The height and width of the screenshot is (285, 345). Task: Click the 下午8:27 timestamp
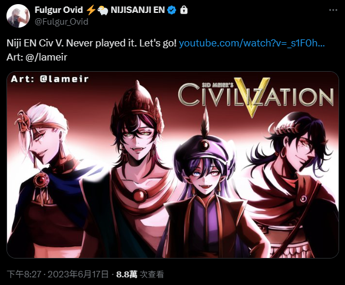24,274
